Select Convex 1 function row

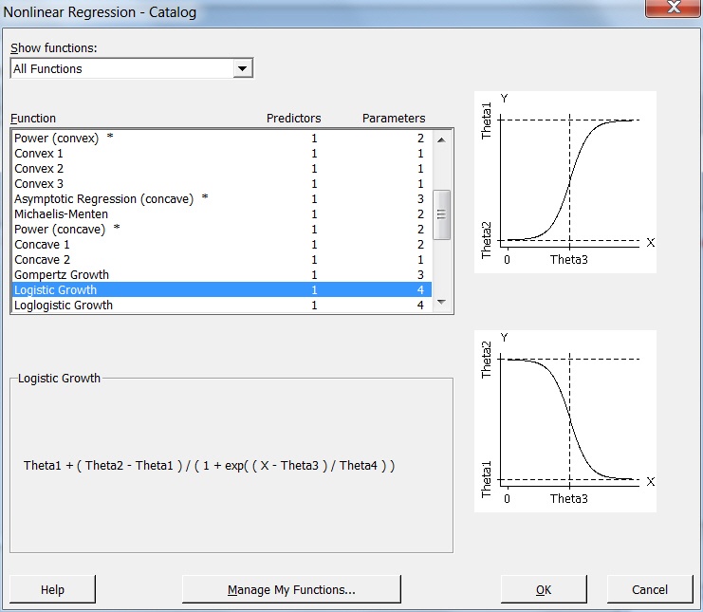[x=39, y=154]
